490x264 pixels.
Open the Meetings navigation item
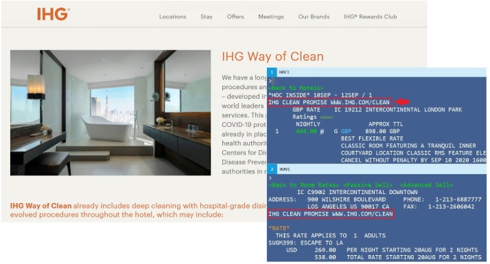(271, 16)
